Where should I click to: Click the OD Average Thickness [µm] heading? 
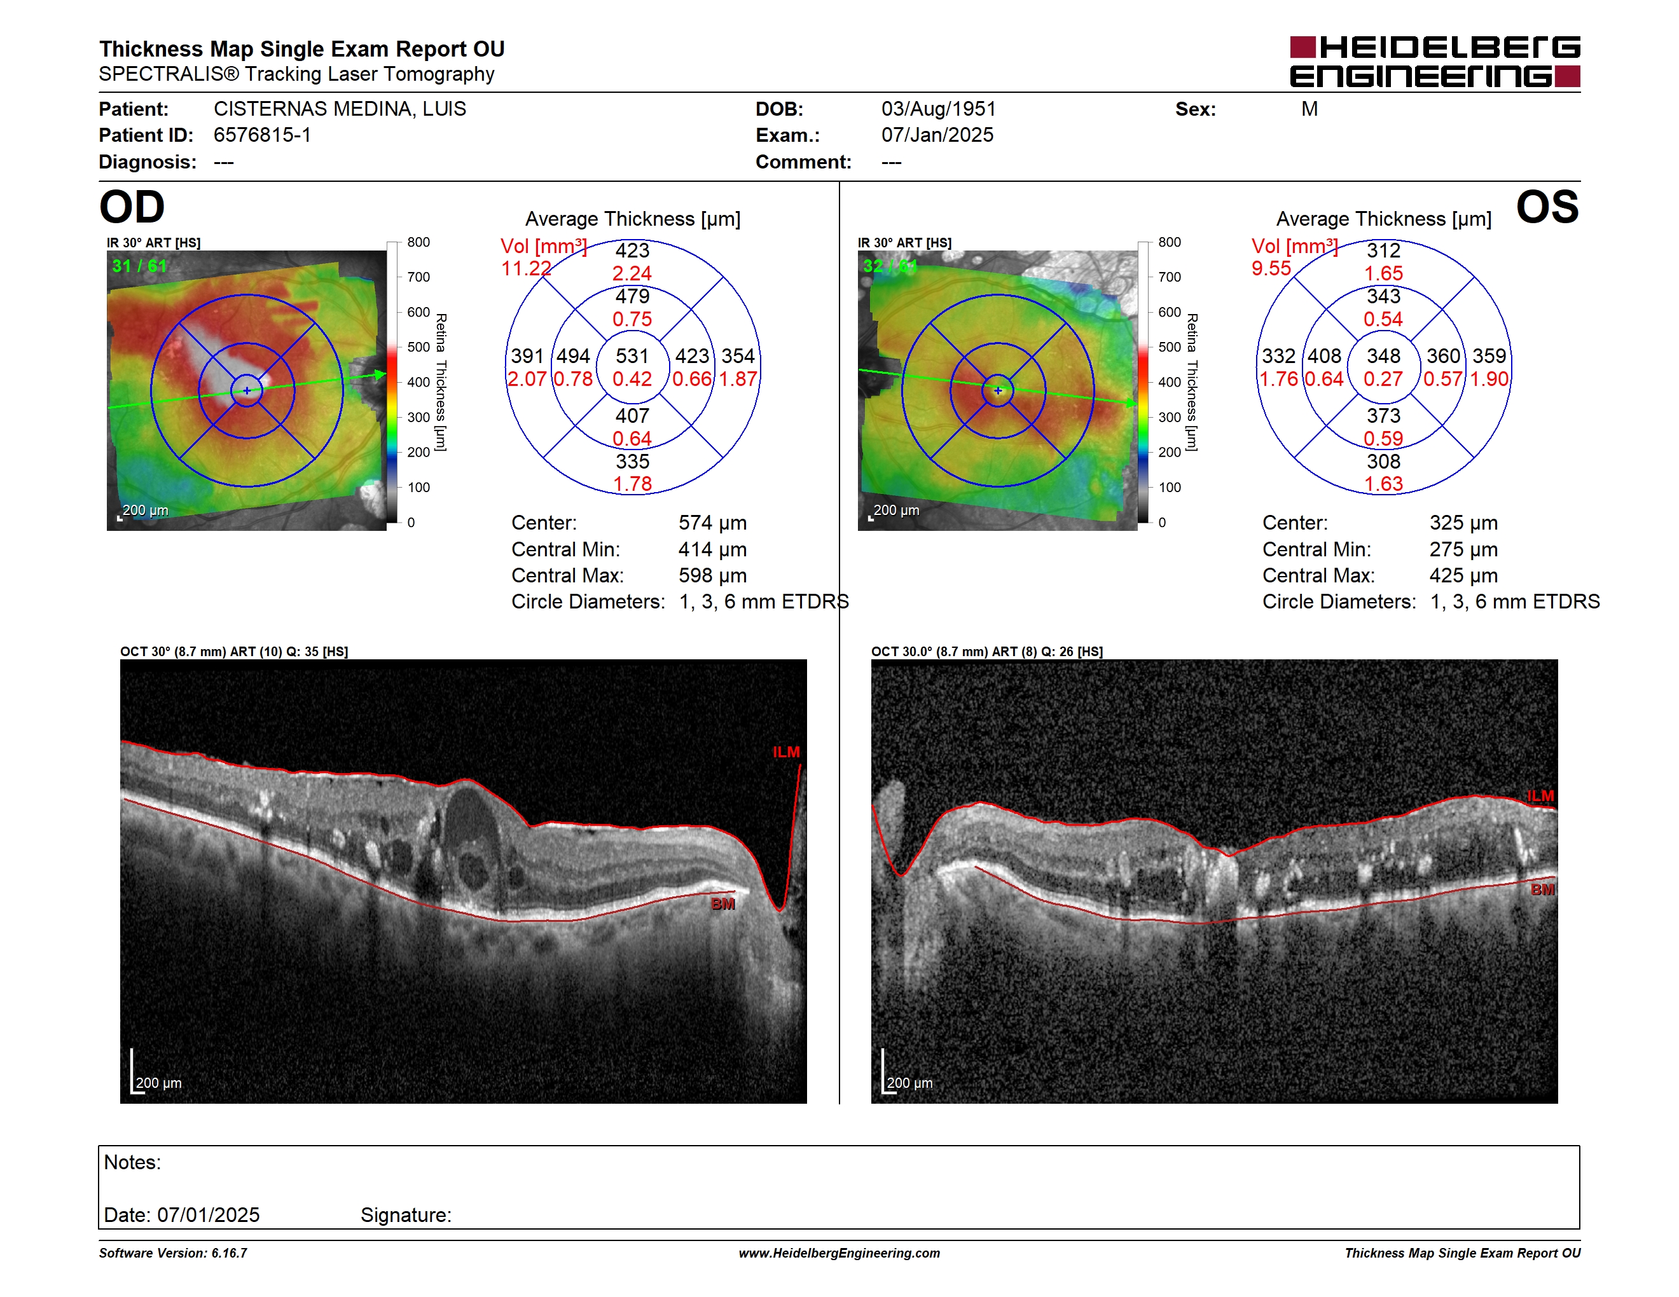pyautogui.click(x=633, y=219)
